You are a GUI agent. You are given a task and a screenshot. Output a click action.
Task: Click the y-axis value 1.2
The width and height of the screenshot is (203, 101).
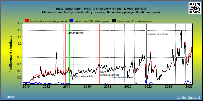point(19,44)
